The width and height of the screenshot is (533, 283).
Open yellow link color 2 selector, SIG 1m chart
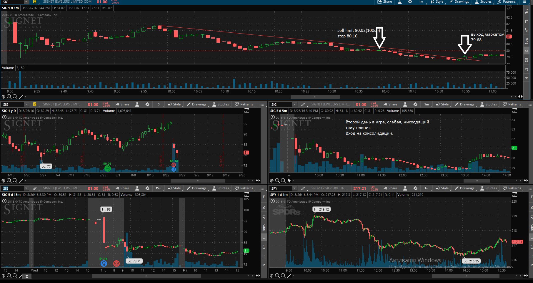tap(34, 2)
